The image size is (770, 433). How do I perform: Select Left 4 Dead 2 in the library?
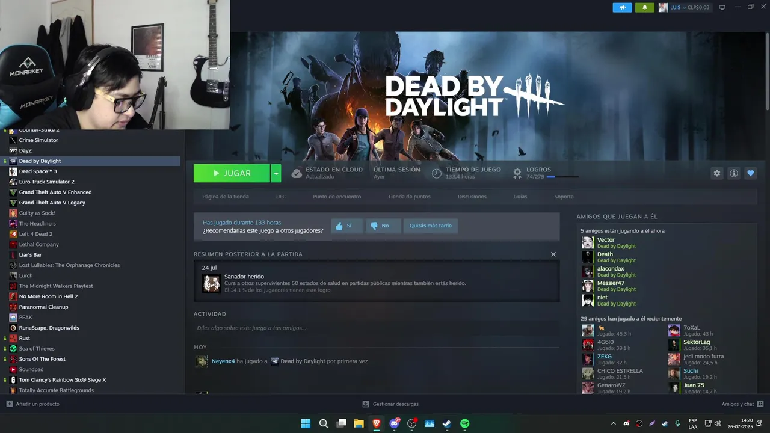pyautogui.click(x=35, y=234)
